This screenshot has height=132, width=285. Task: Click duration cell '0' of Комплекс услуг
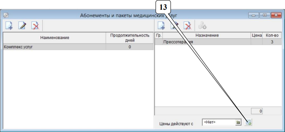point(130,47)
